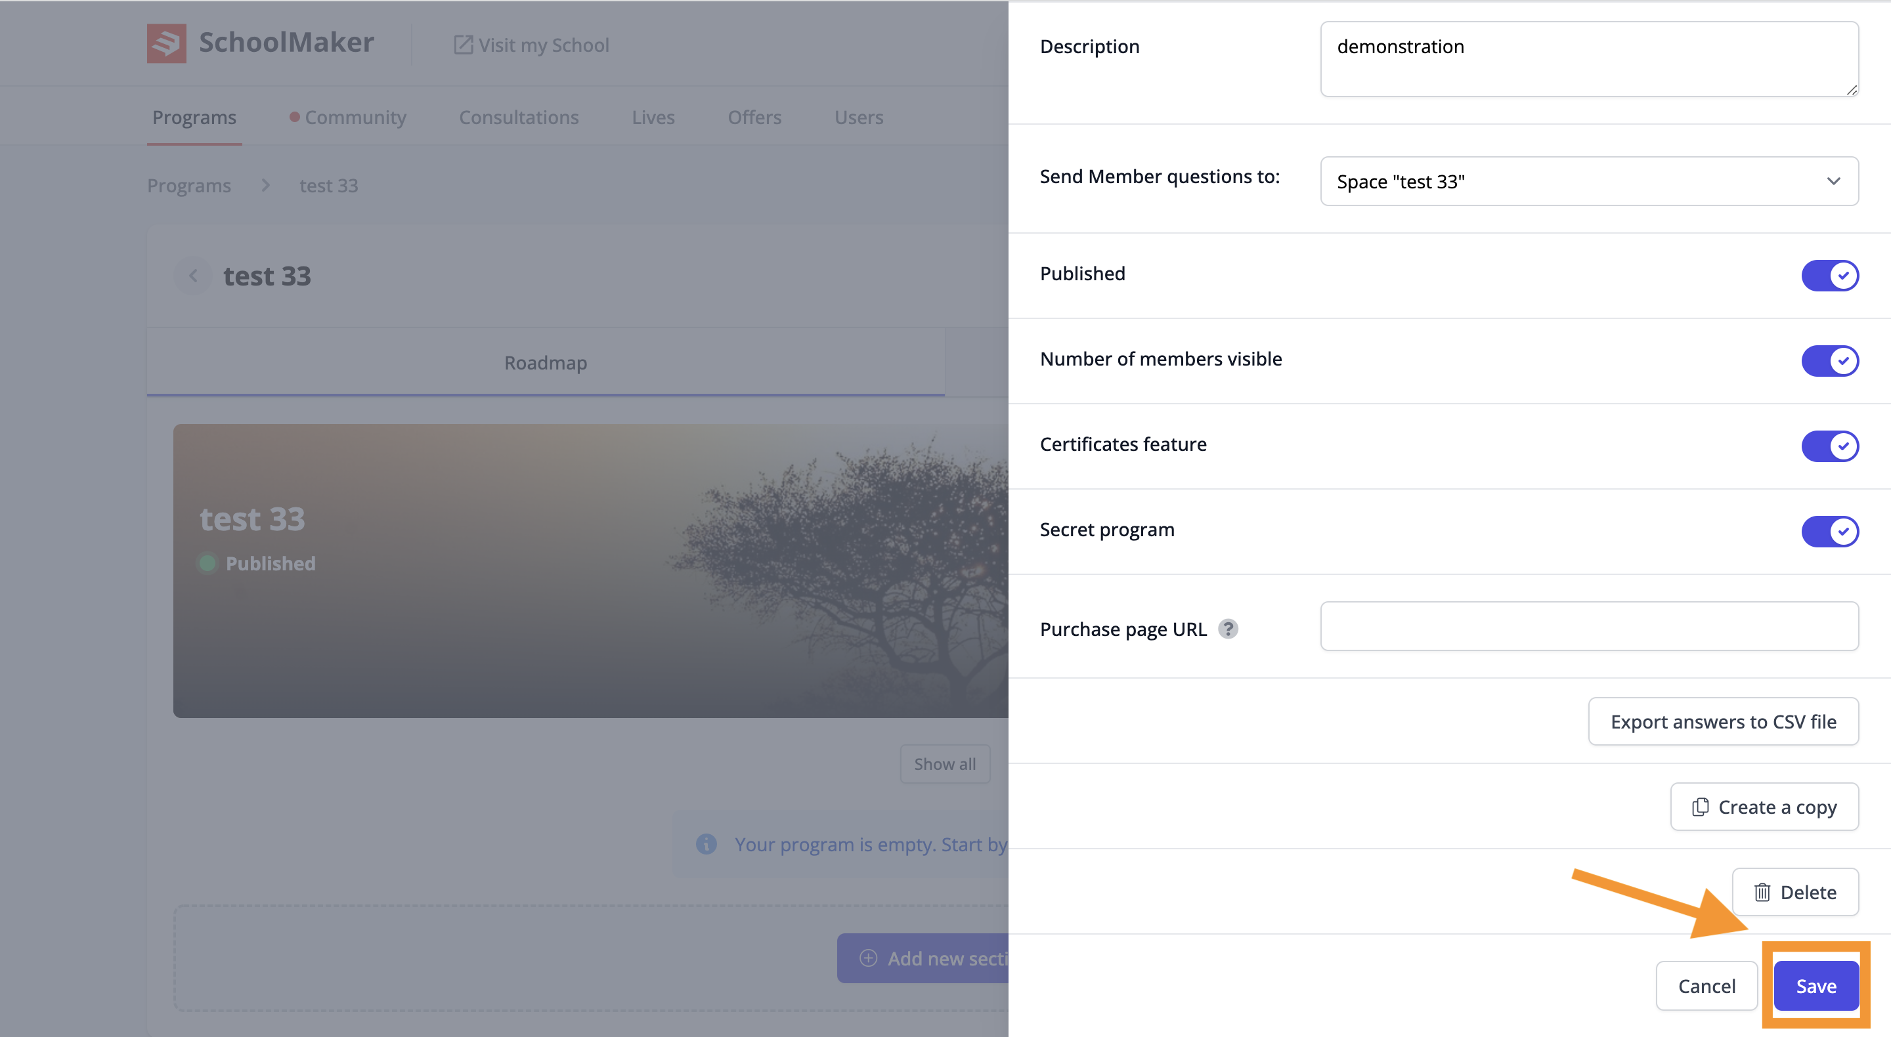Viewport: 1891px width, 1037px height.
Task: Click the SchoolMaker brand name text
Action: pos(286,43)
